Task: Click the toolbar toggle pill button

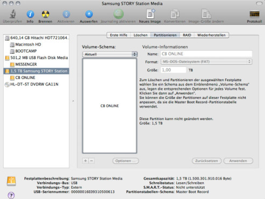Action: coord(259,3)
